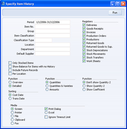127x129 pixels.
Task: Uncheck the Production Orders checkbox
Action: [x=84, y=36]
